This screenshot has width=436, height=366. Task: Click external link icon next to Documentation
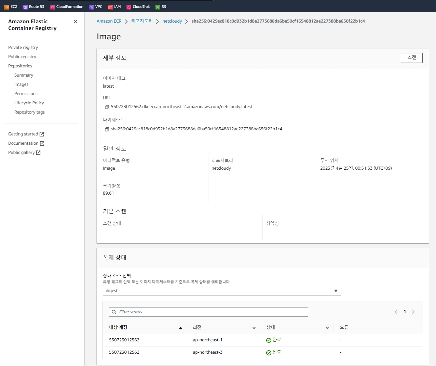pos(42,143)
